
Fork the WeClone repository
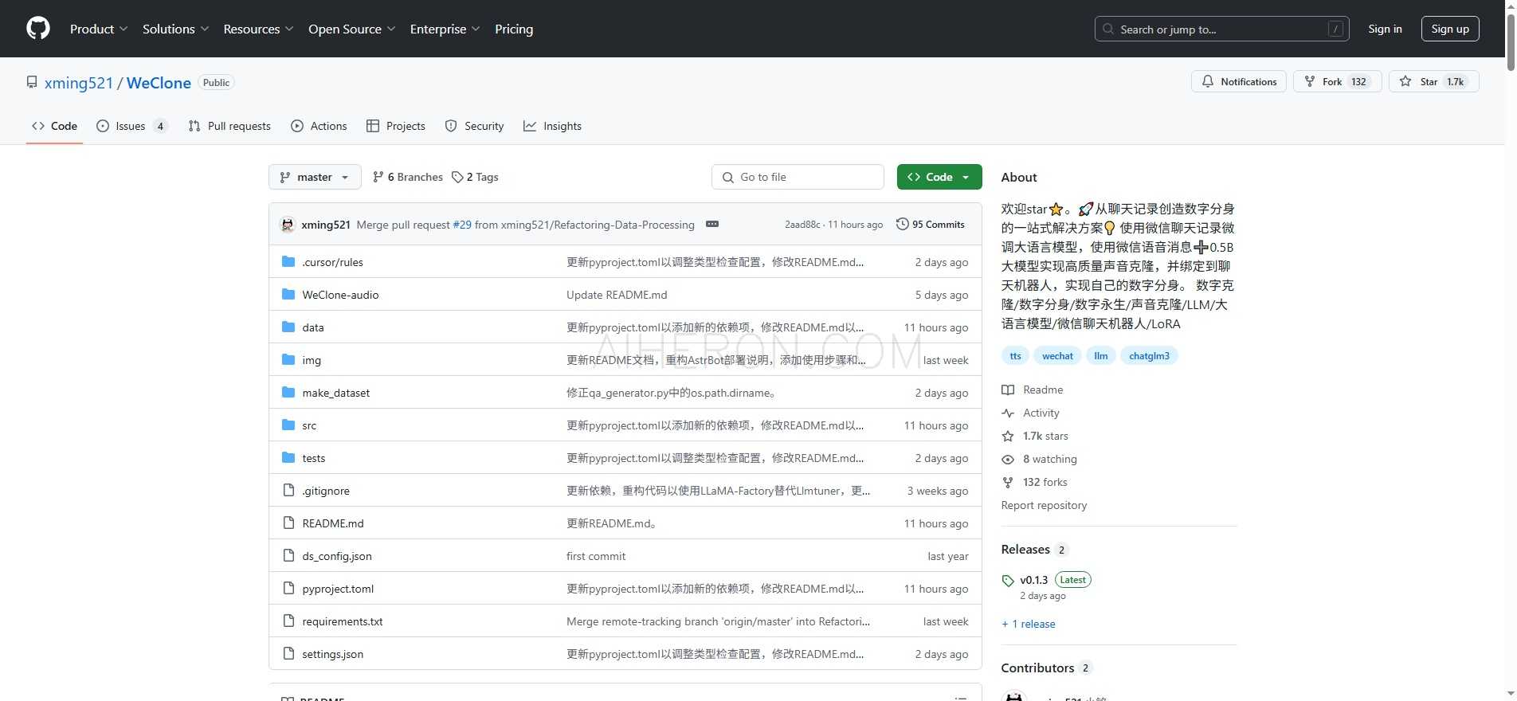tap(1337, 81)
